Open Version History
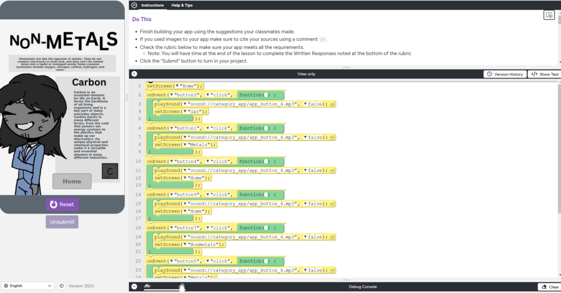Viewport: 561px width, 293px height. pos(504,74)
